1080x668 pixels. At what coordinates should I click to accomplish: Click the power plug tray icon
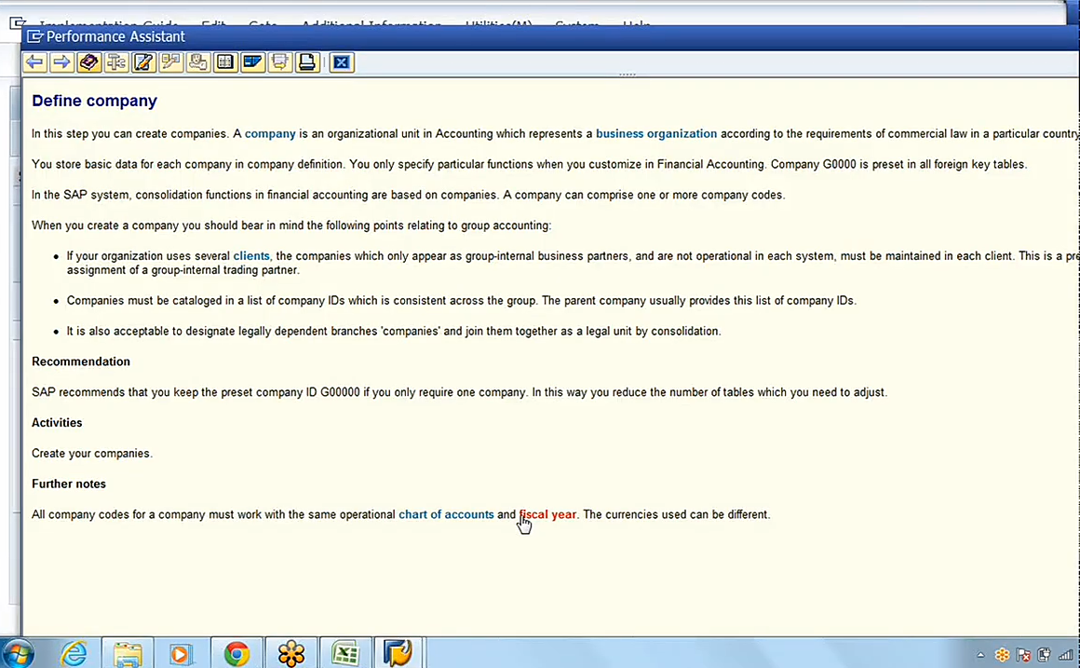pyautogui.click(x=1045, y=655)
